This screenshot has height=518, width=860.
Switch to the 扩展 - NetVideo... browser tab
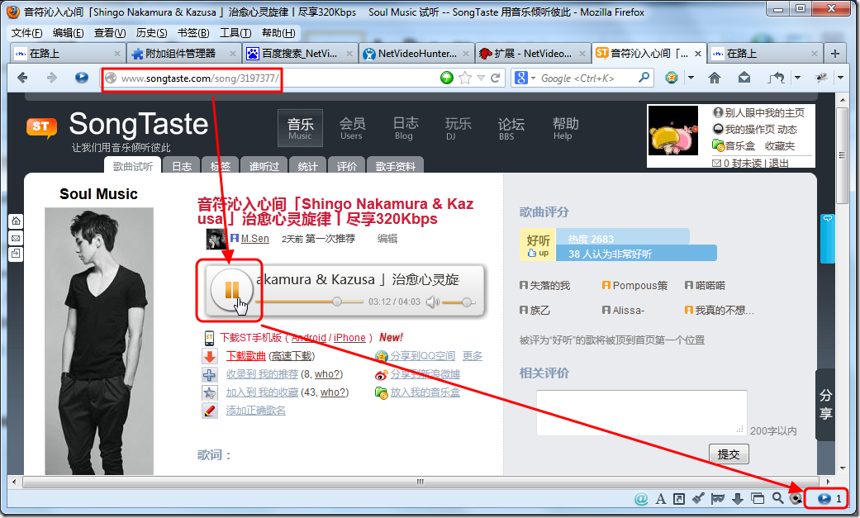[x=533, y=53]
